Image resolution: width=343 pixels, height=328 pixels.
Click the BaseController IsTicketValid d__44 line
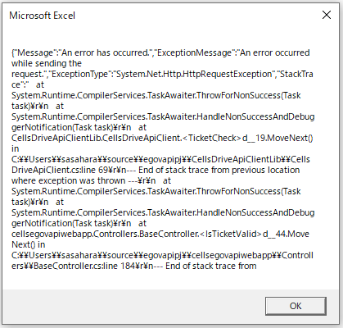[160, 234]
